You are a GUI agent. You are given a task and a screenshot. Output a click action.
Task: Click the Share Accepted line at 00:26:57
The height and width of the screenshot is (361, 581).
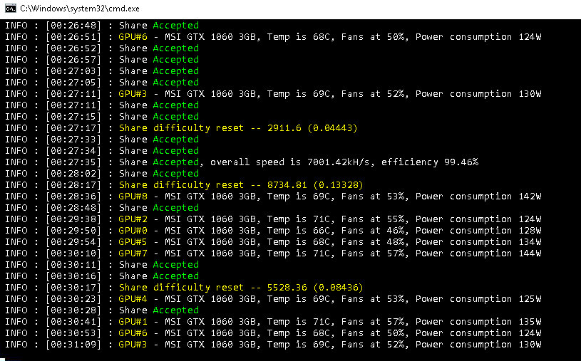(x=102, y=60)
